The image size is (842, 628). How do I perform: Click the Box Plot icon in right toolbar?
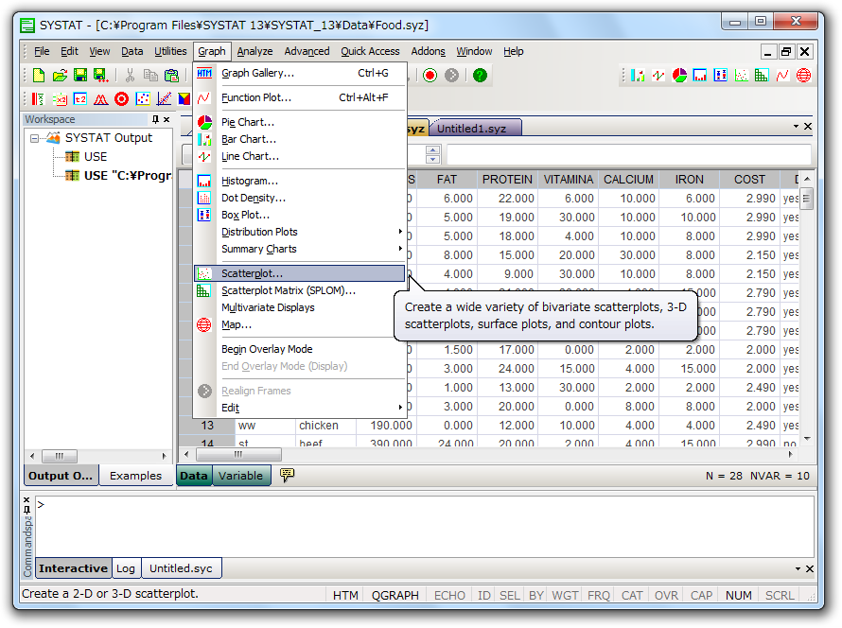pyautogui.click(x=720, y=75)
